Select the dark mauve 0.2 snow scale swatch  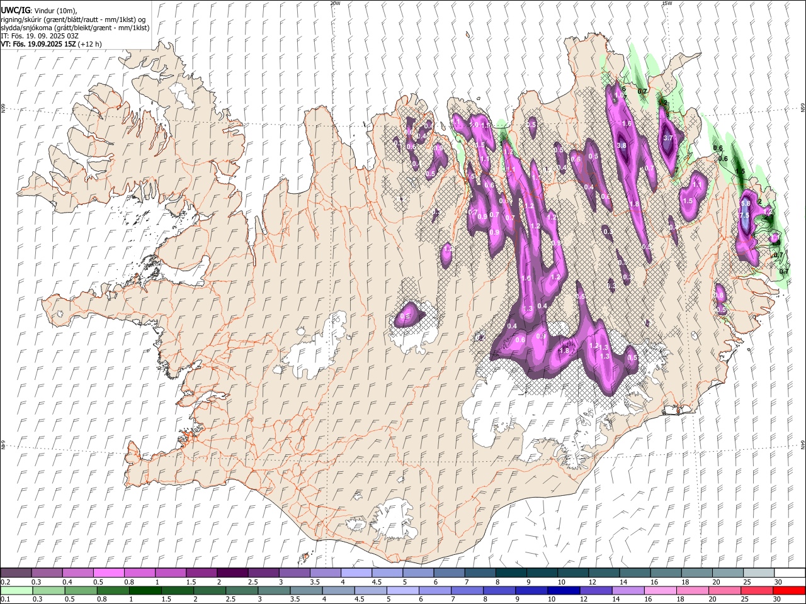pos(16,573)
